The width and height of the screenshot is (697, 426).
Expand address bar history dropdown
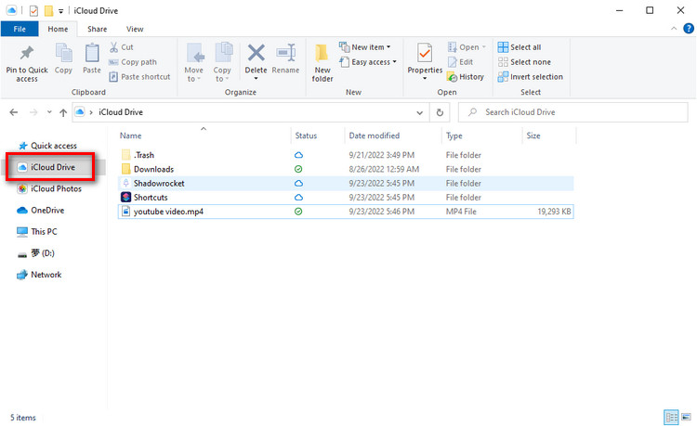(x=420, y=112)
